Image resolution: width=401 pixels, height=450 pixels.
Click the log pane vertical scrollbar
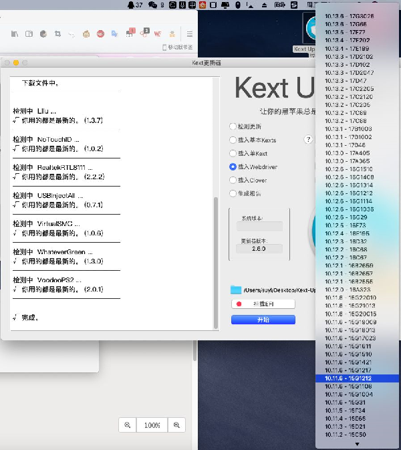(215, 261)
